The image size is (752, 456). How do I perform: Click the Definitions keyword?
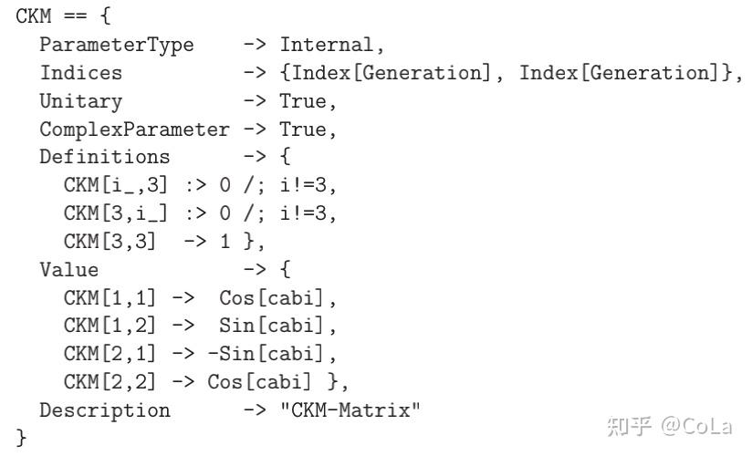point(104,157)
